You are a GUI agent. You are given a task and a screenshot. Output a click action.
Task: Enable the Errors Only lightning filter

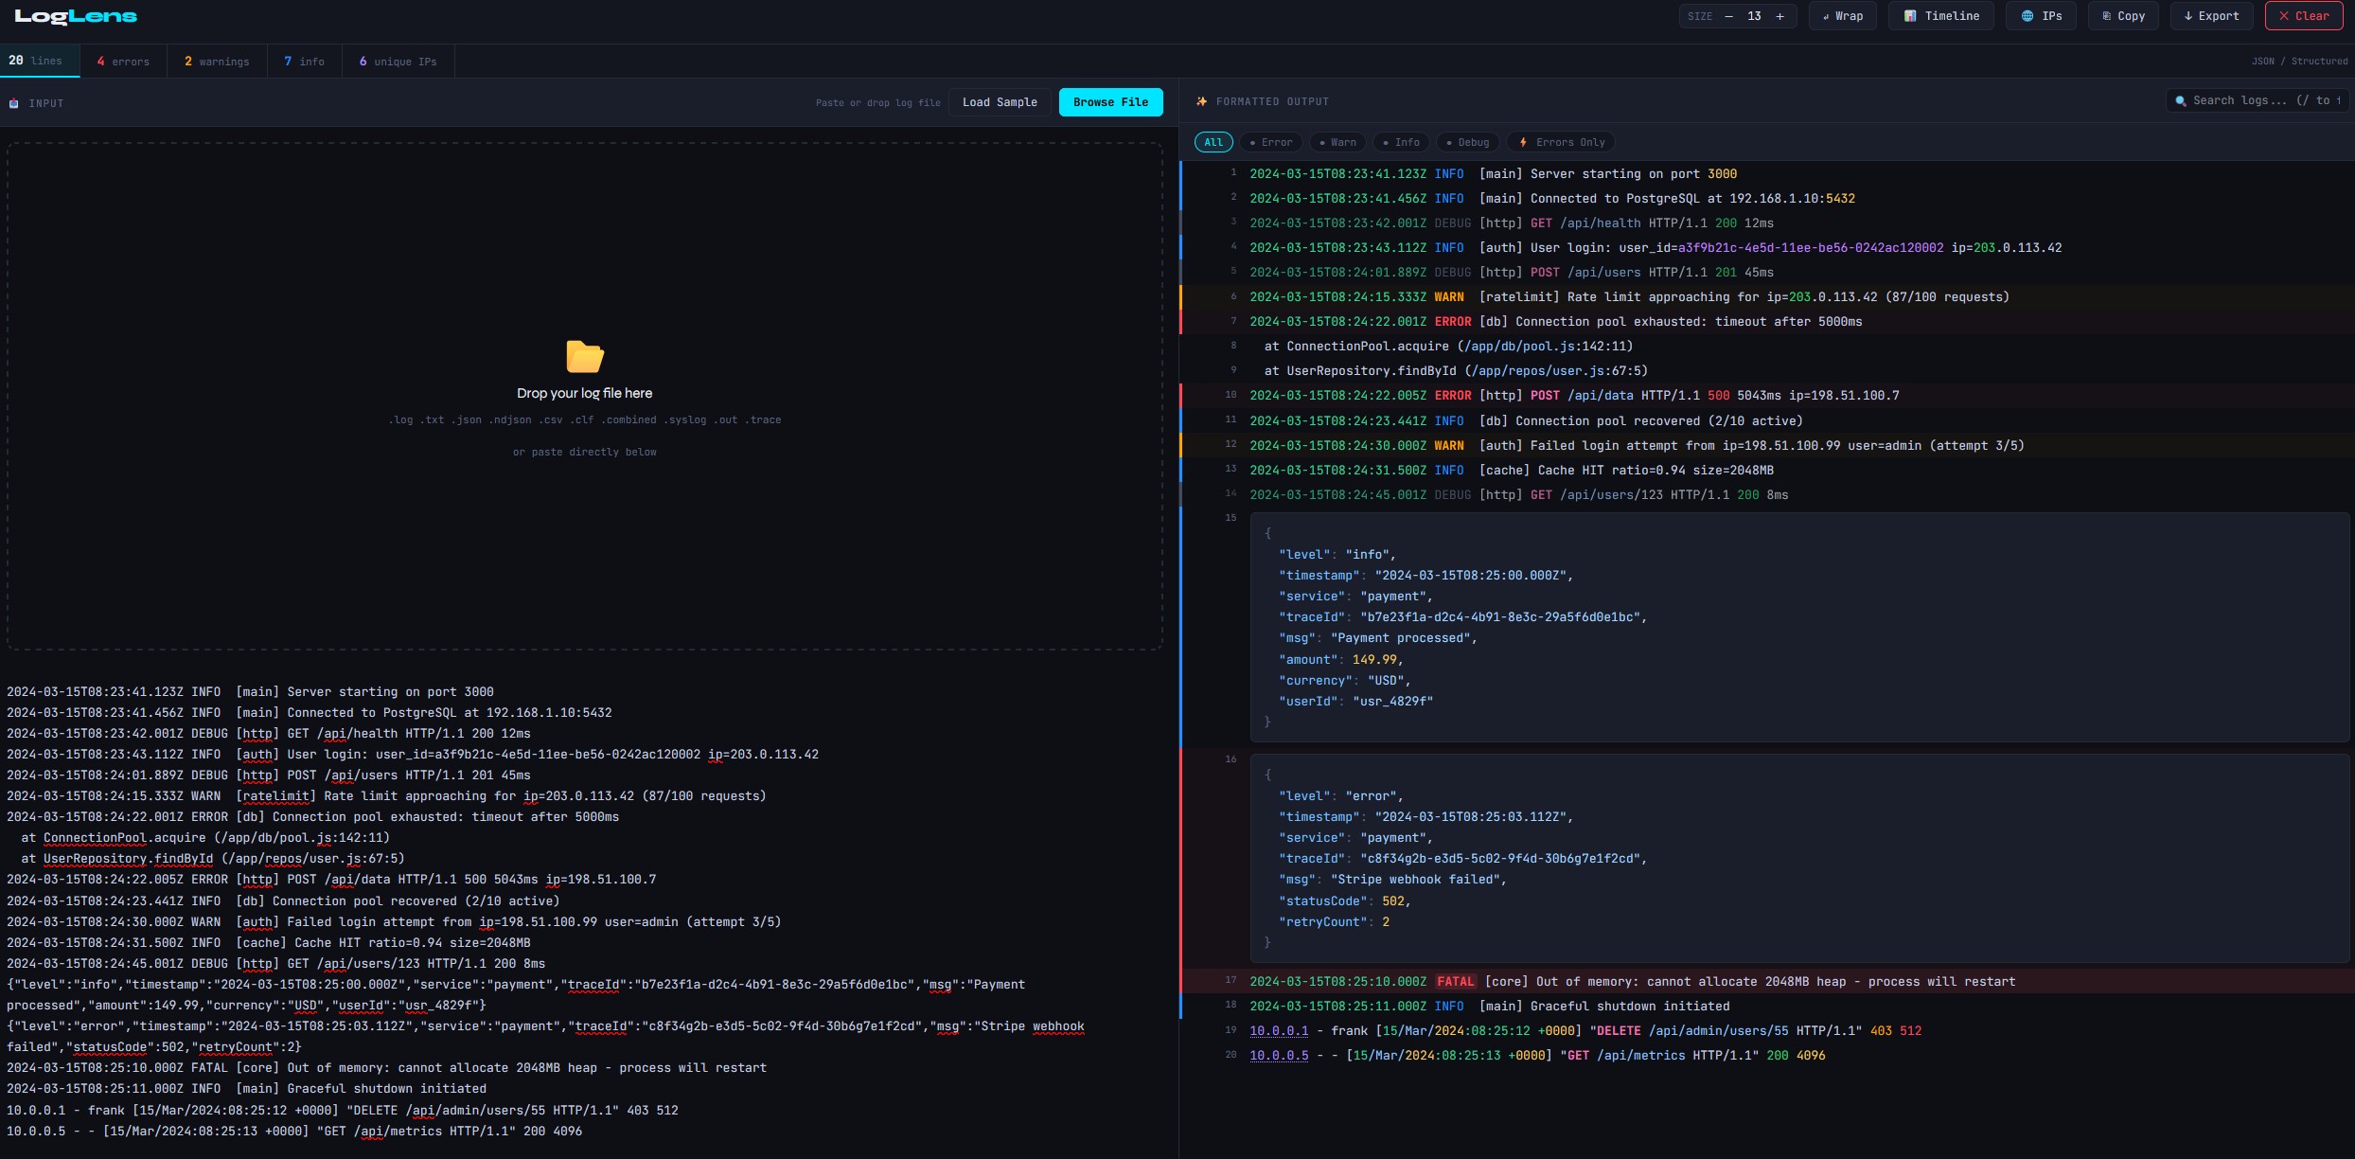point(1561,142)
